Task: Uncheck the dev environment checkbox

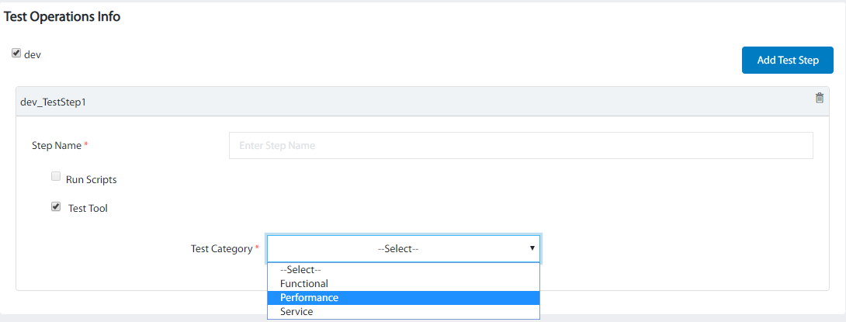Action: pos(16,54)
